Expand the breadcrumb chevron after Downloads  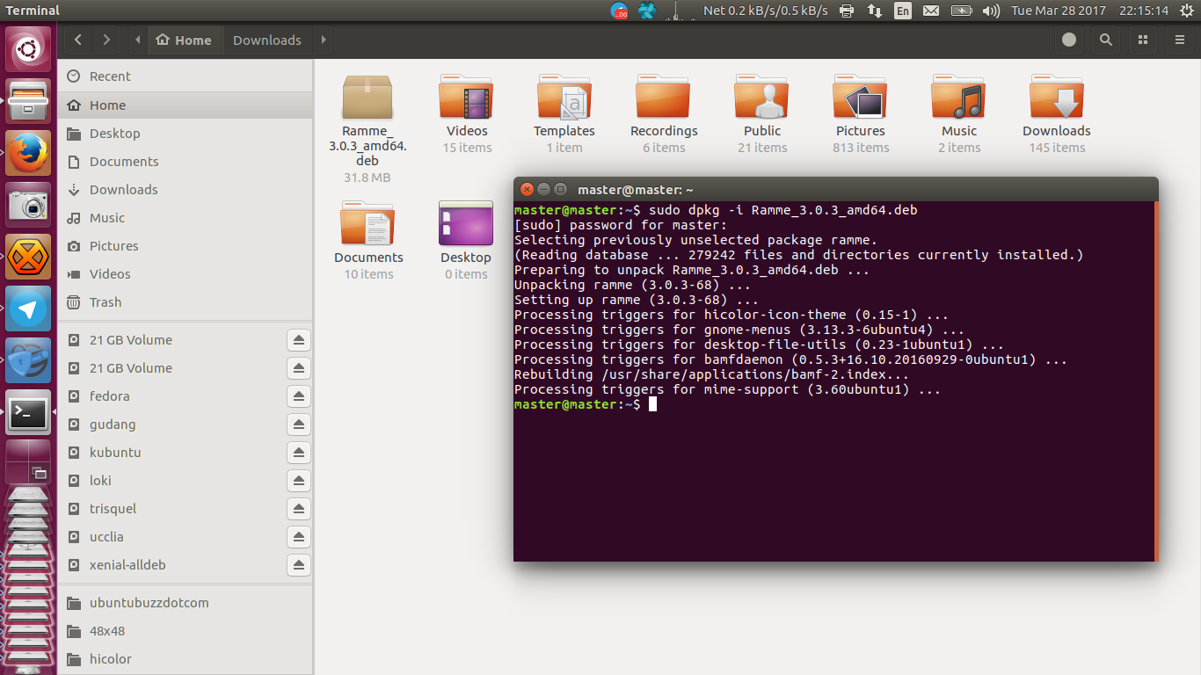pyautogui.click(x=323, y=40)
